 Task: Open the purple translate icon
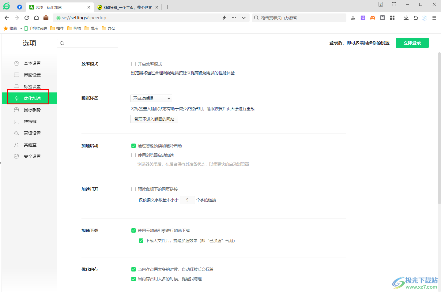363,18
